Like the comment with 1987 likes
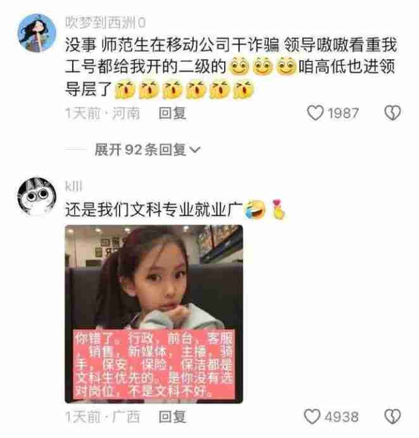Screen dimensions: 419x438 click(315, 113)
